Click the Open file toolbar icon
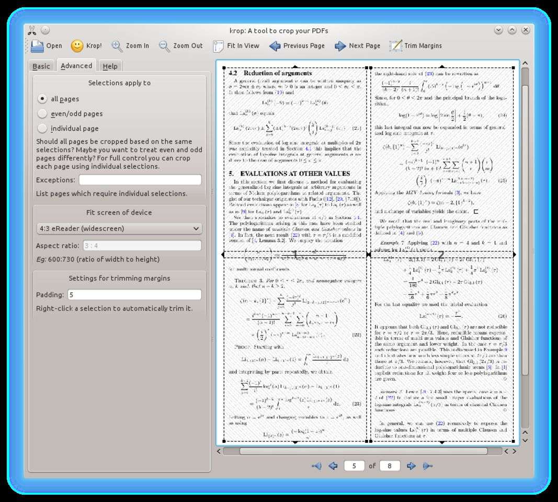The height and width of the screenshot is (502, 558). tap(37, 46)
